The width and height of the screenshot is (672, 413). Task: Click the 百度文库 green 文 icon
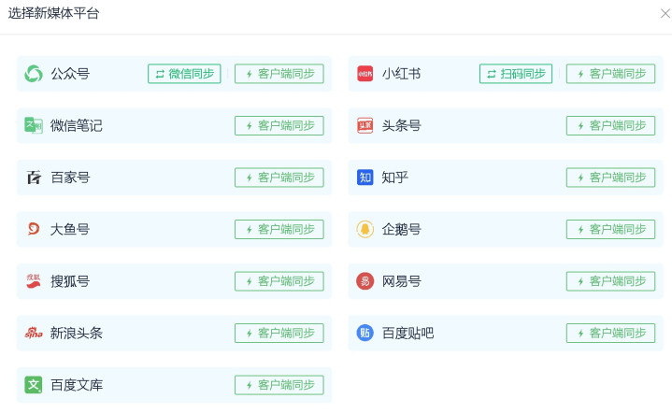pyautogui.click(x=34, y=385)
